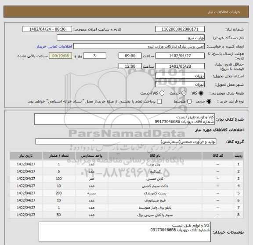Viewport: 253px width, 245px height.
Task: Click the validity time field 12:00
Action: [x=130, y=66]
